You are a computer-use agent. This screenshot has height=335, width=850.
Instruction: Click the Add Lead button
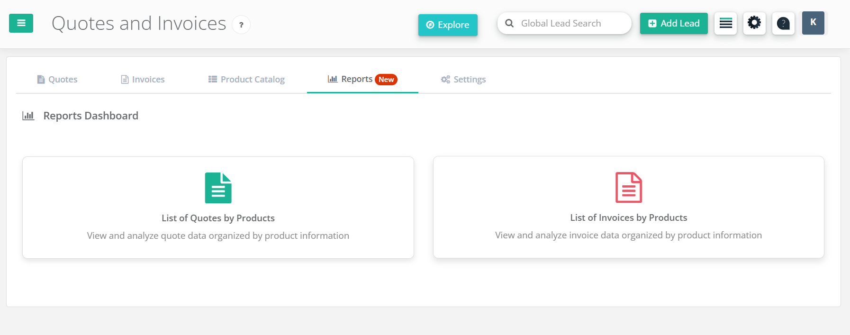coord(674,23)
